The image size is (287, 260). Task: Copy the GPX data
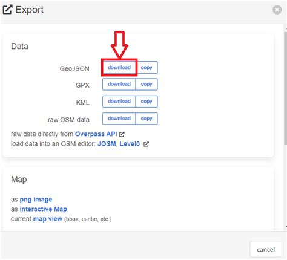[x=147, y=84]
